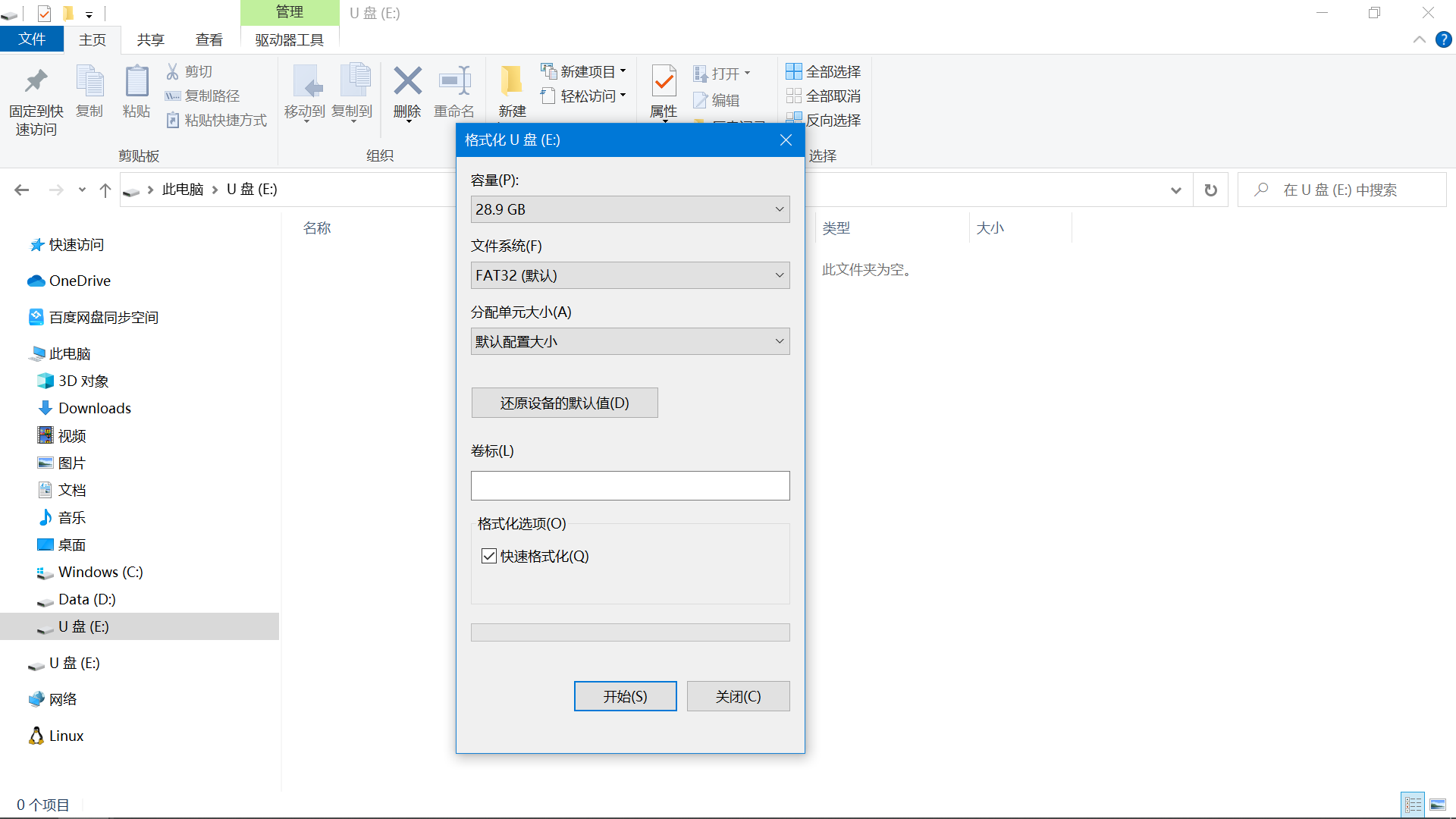Click the Start (开始) format button
Image resolution: width=1456 pixels, height=819 pixels.
(x=625, y=696)
